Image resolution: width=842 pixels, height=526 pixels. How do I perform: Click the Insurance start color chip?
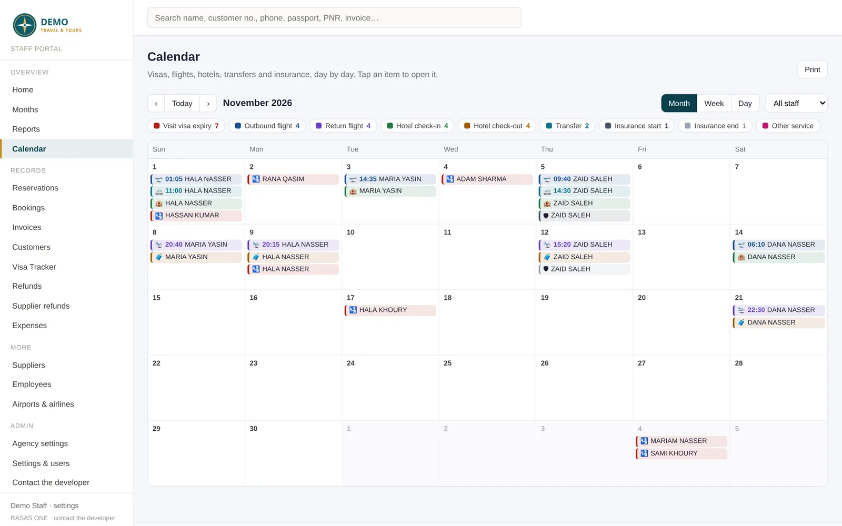pos(608,126)
